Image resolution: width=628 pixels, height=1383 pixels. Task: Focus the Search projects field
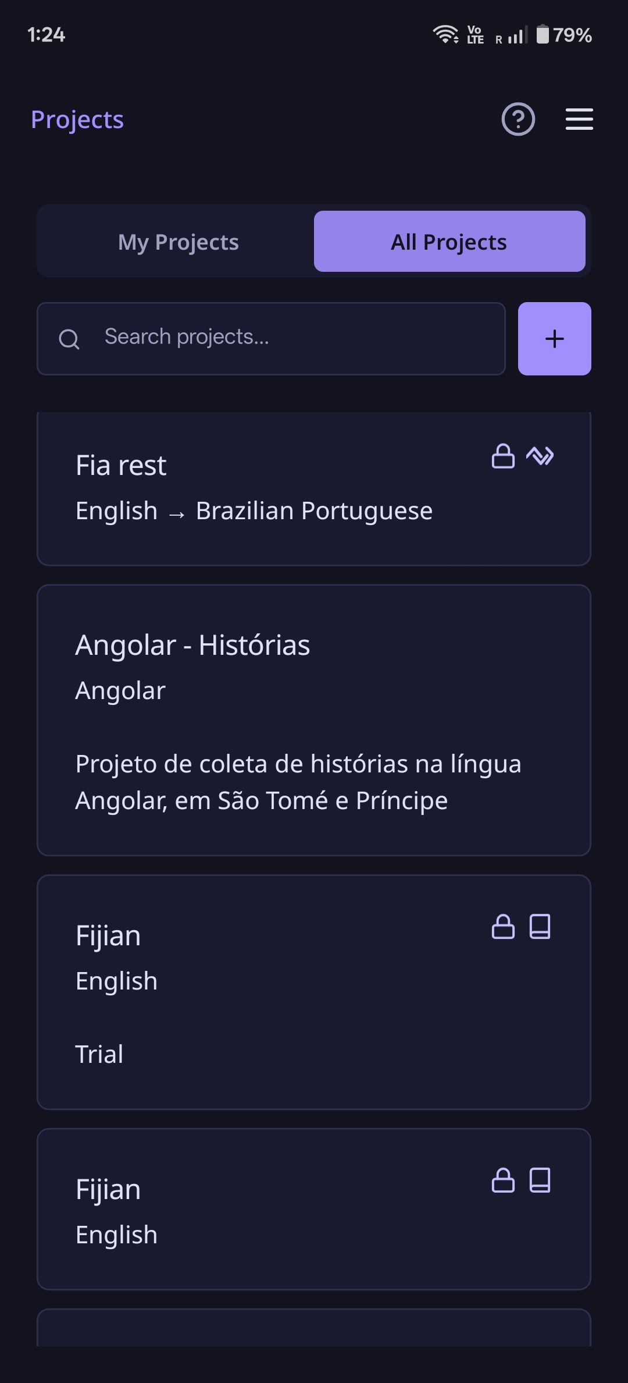271,339
